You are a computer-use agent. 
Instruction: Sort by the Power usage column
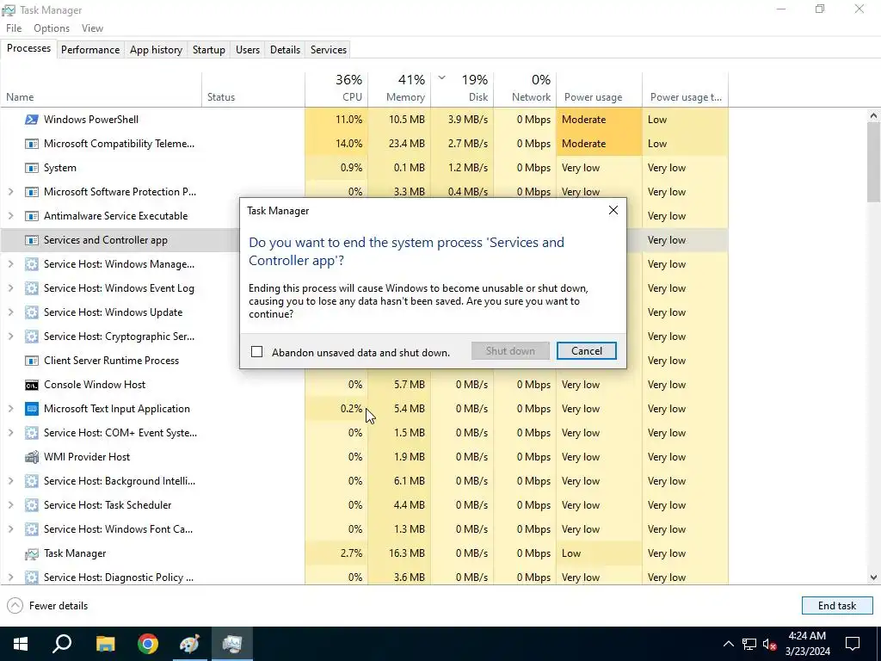coord(600,89)
